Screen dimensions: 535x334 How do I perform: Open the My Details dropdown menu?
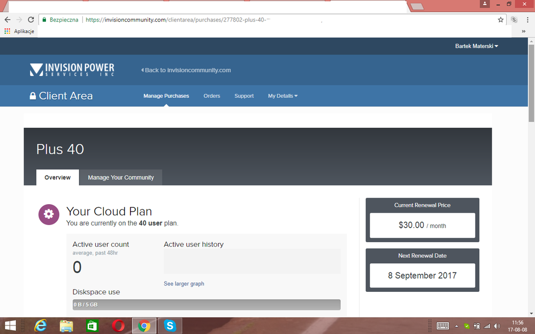click(282, 96)
